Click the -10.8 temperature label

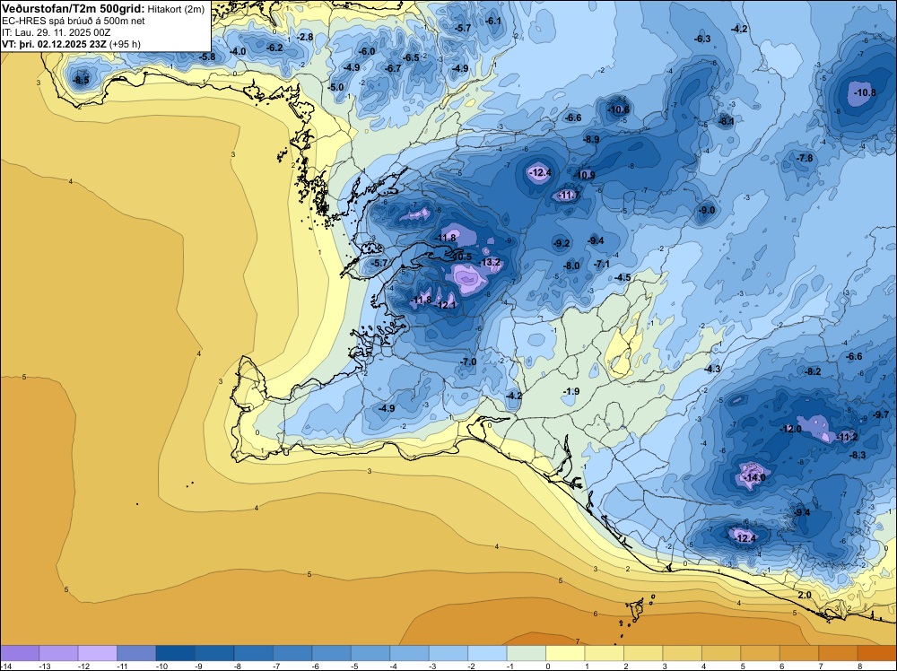click(x=864, y=92)
